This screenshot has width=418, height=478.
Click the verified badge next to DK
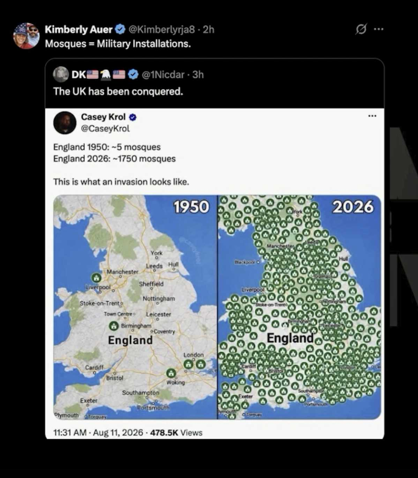(133, 74)
